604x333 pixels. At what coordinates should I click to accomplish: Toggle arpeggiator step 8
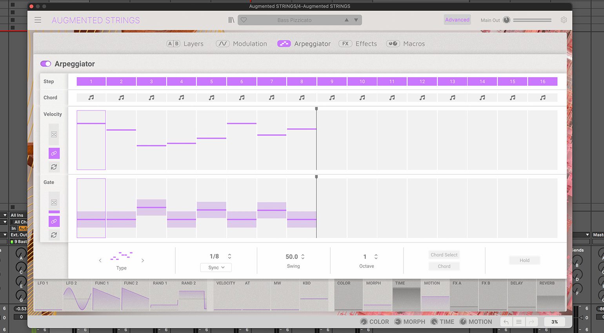[x=302, y=81]
